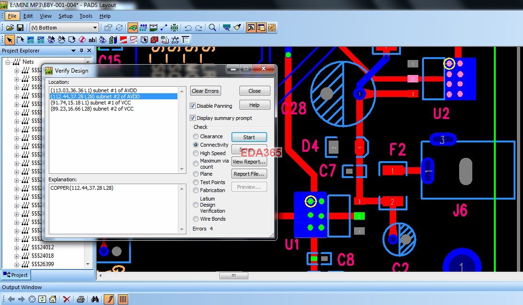The width and height of the screenshot is (523, 305).
Task: Toggle Display summary prompt checkbox
Action: (192, 118)
